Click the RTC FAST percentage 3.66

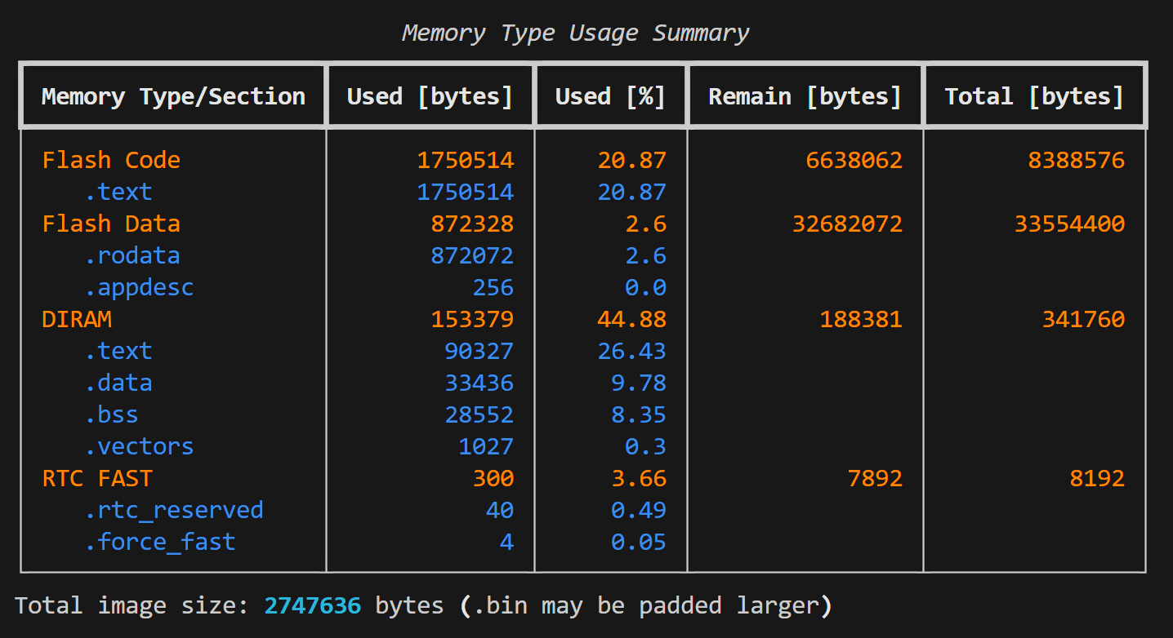click(639, 478)
